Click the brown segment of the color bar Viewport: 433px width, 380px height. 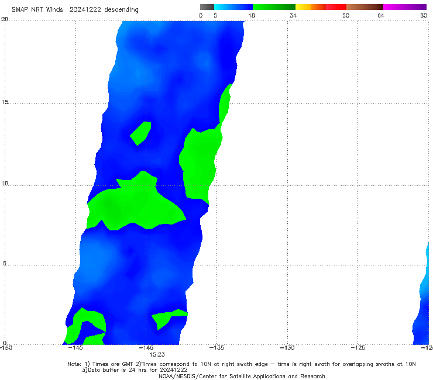tap(365, 7)
